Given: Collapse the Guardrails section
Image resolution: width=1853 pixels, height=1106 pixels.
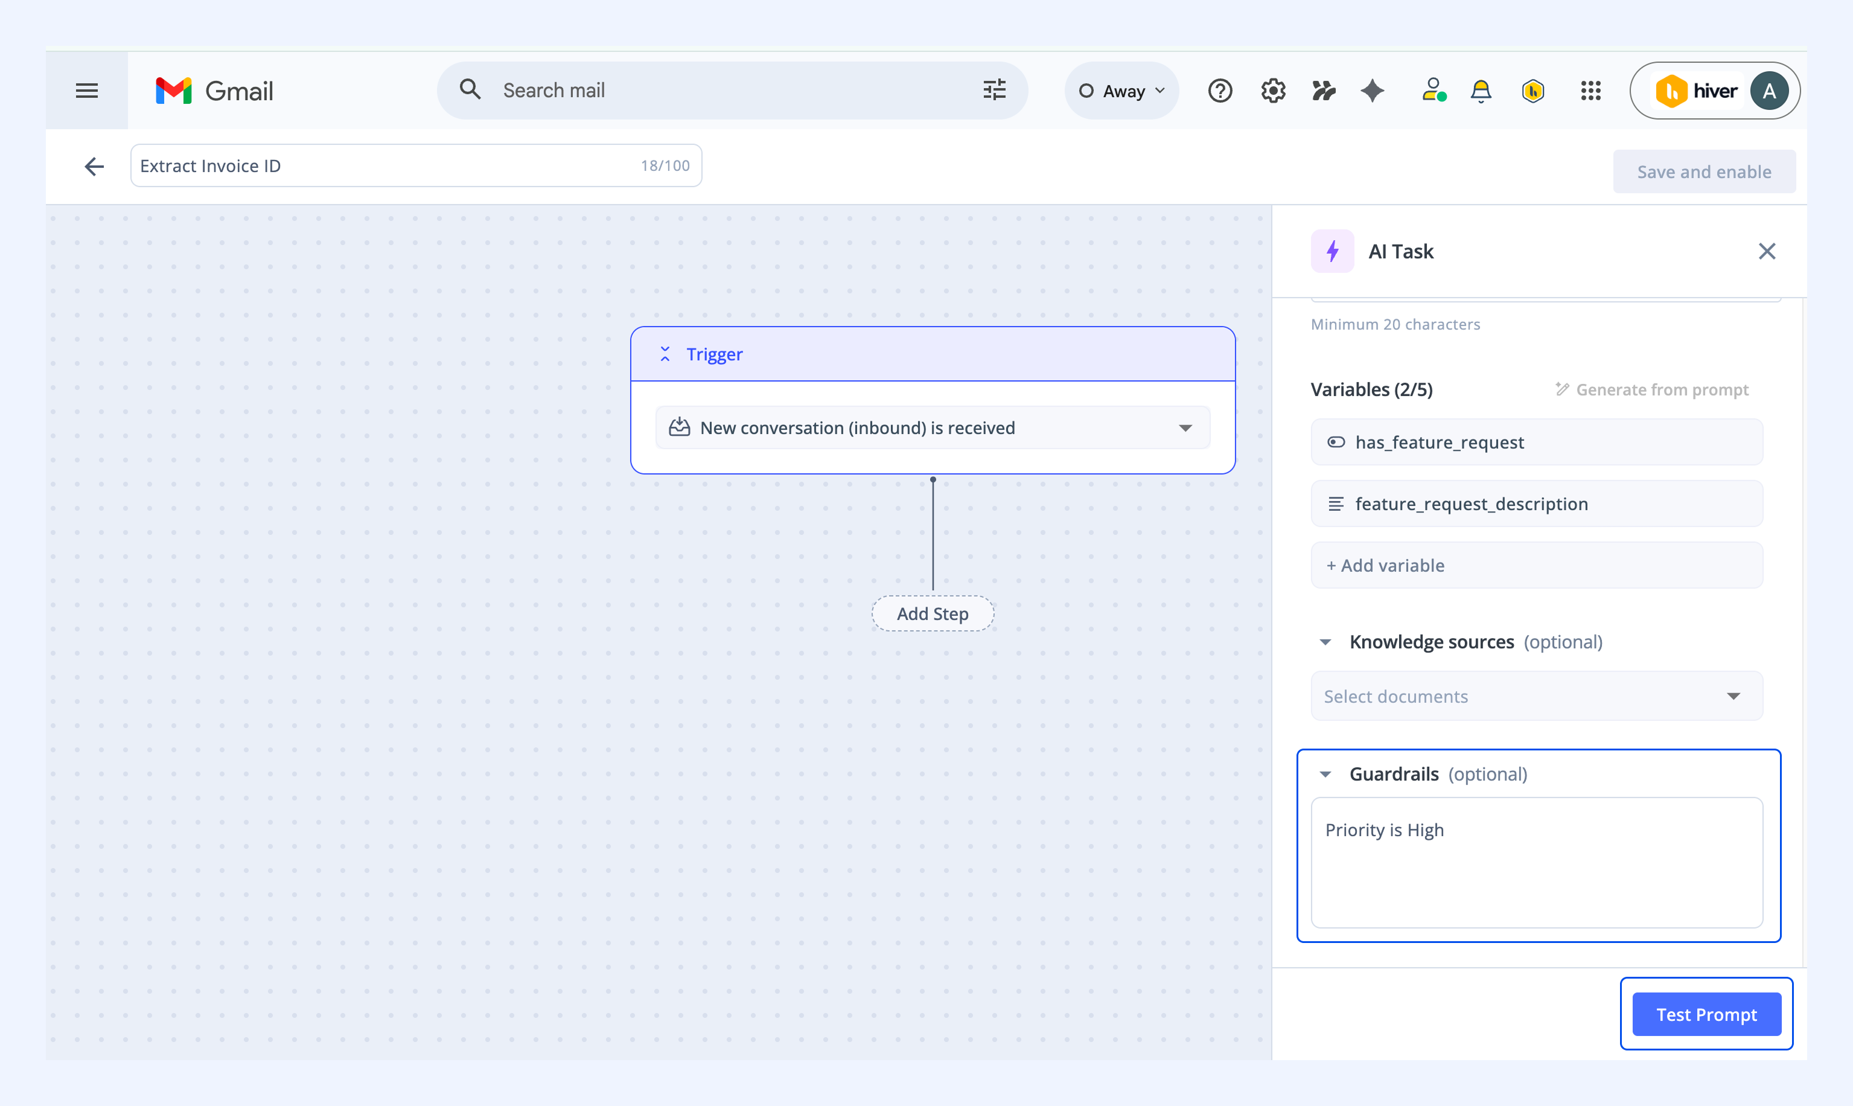Looking at the screenshot, I should tap(1325, 775).
